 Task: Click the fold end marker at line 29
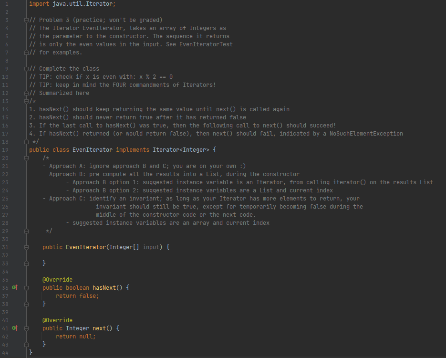[x=26, y=231]
